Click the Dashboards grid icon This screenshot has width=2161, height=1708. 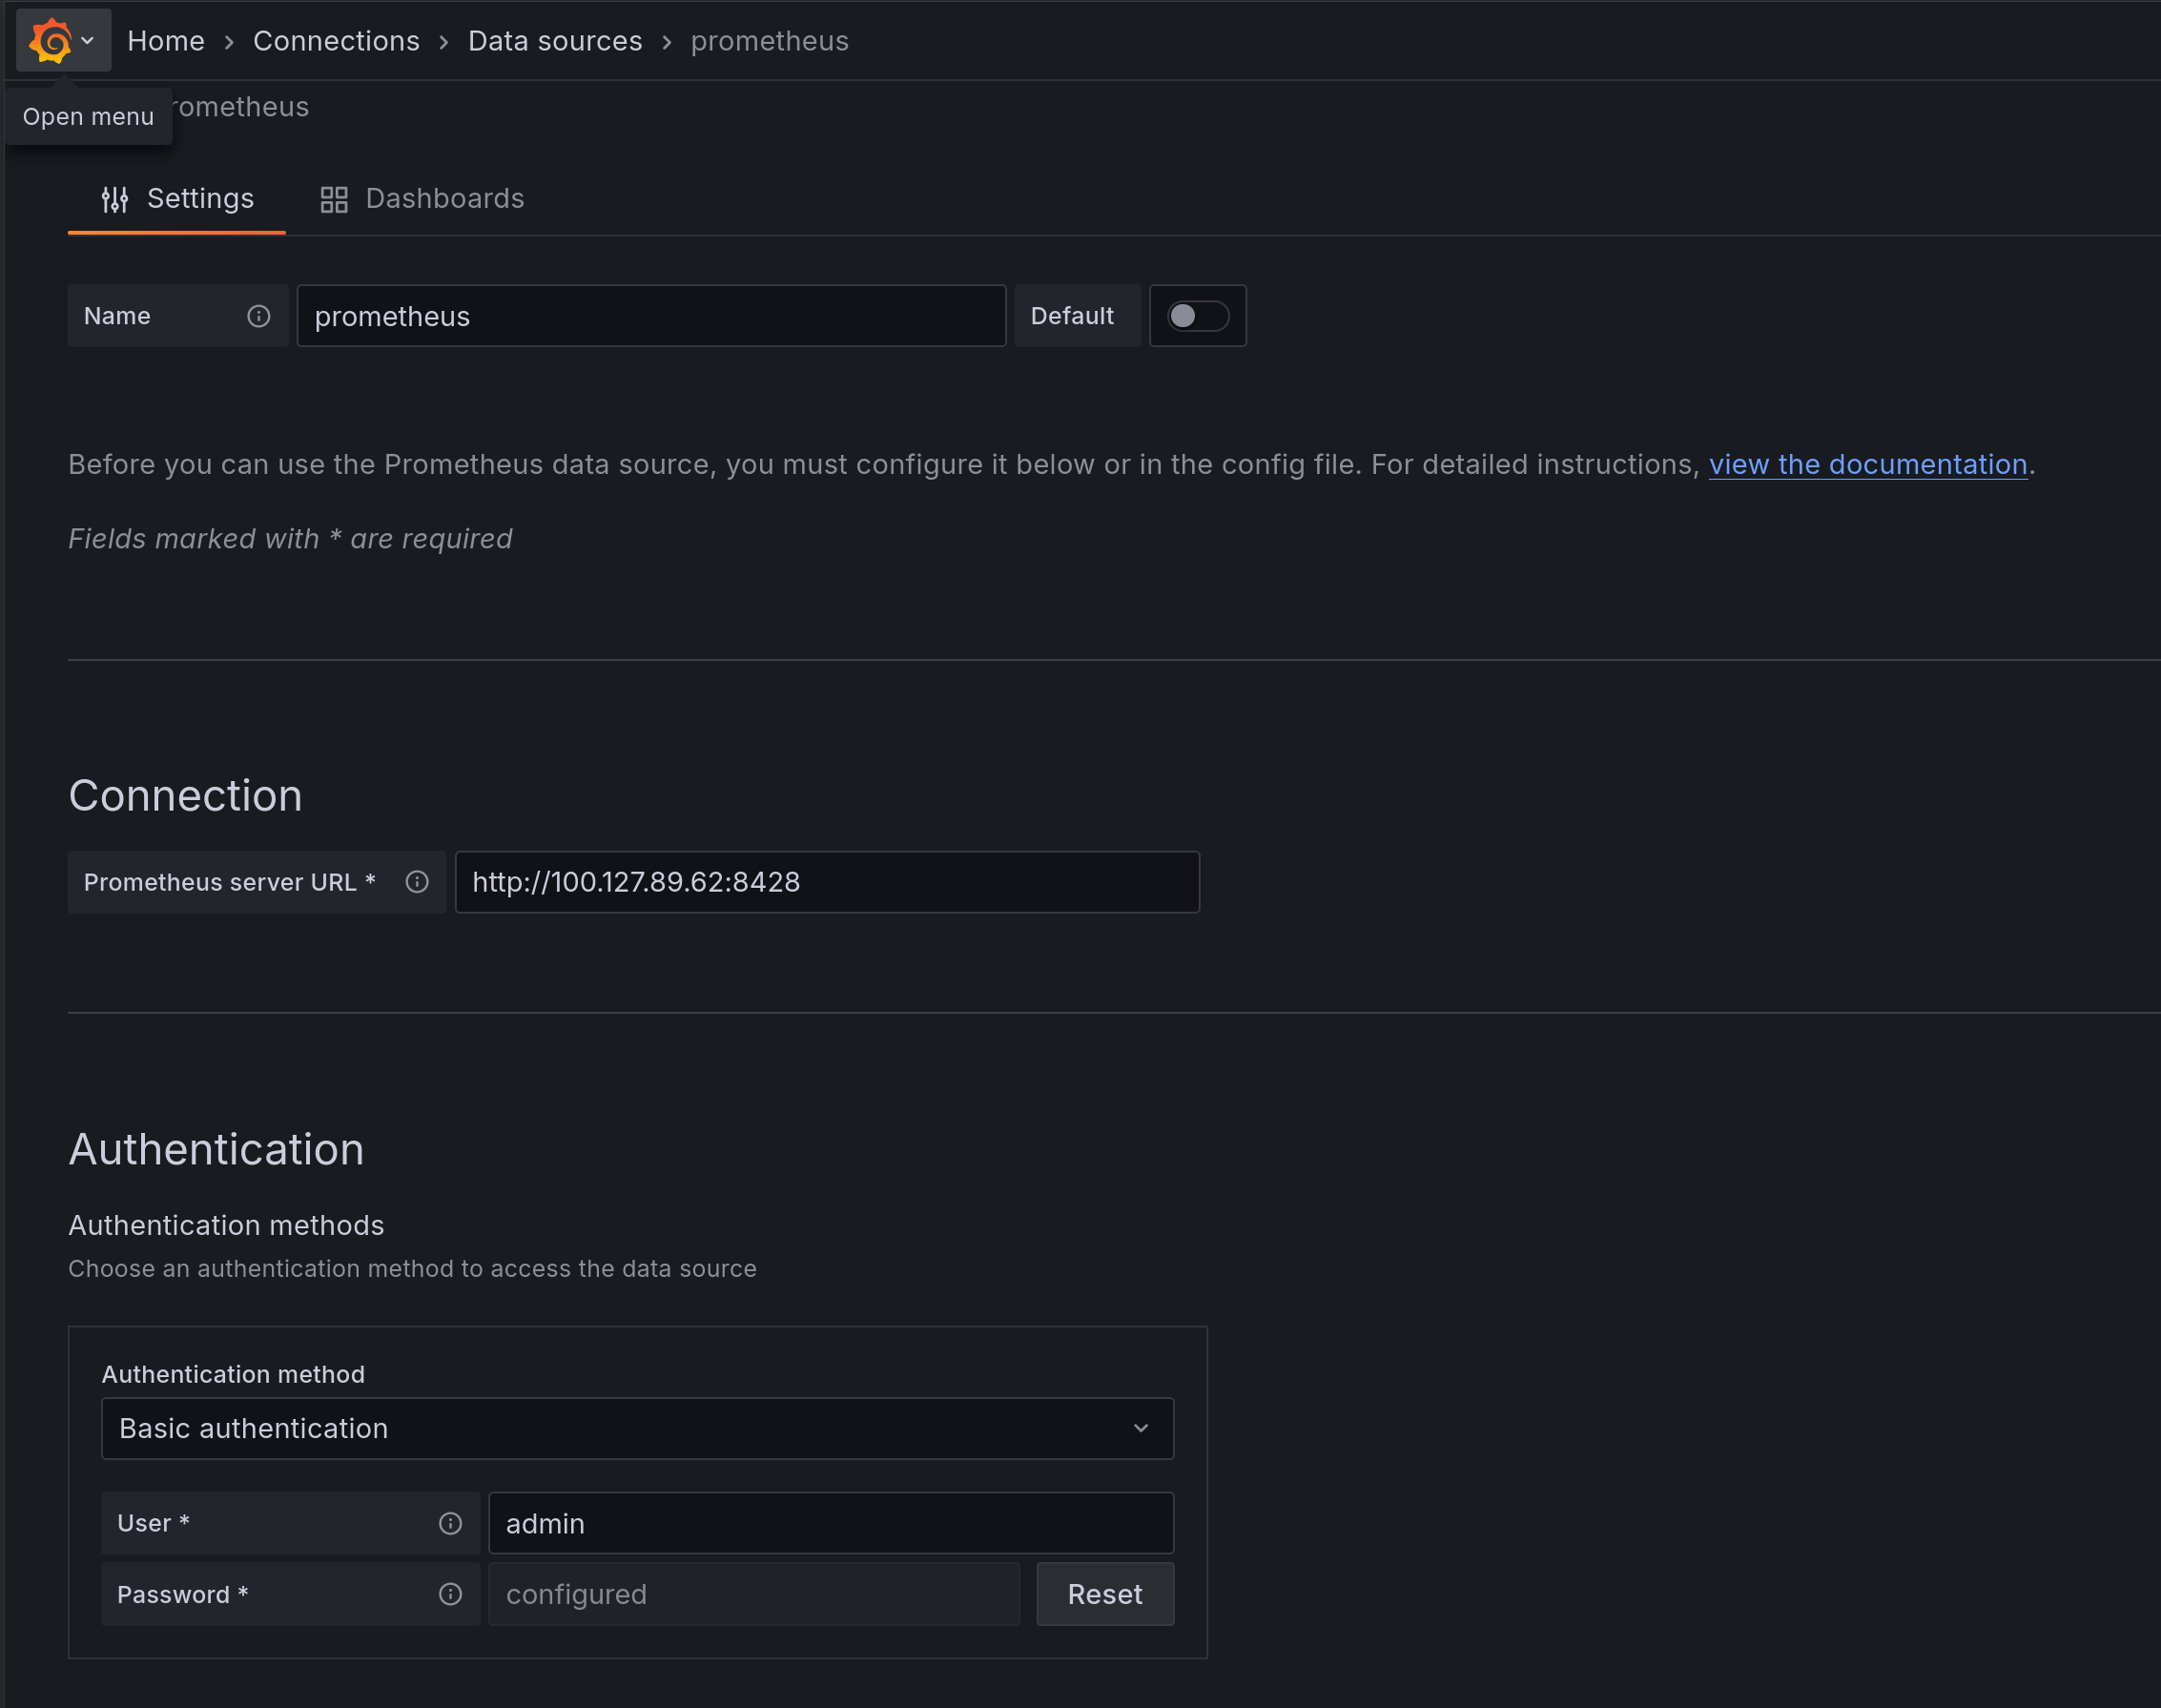pos(334,199)
